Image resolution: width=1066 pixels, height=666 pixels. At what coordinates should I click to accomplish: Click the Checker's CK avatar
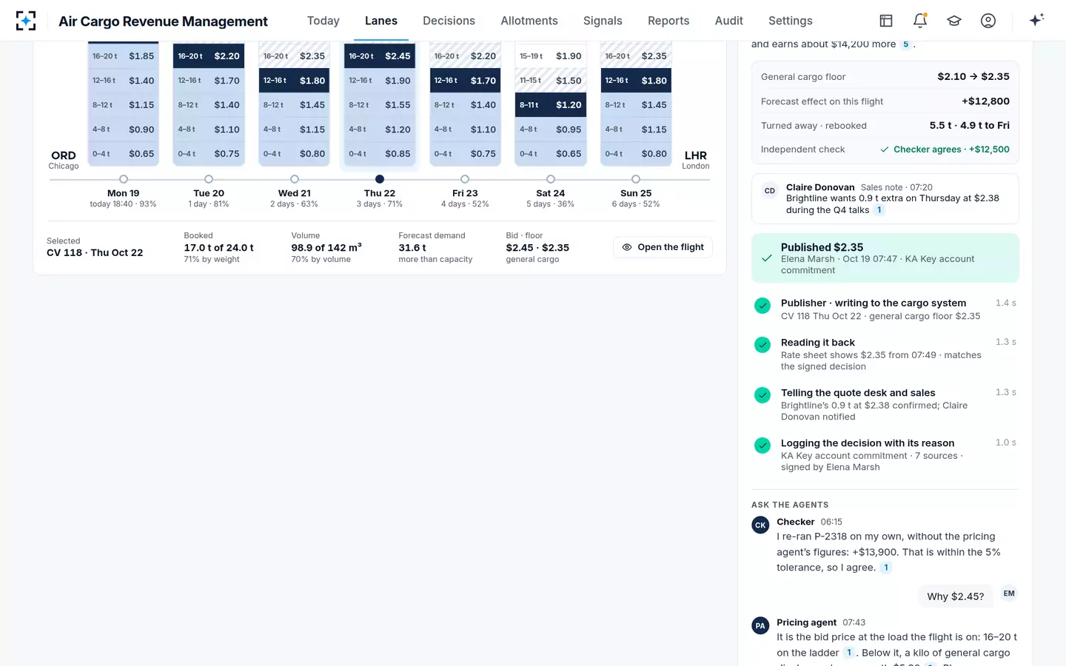(x=760, y=525)
